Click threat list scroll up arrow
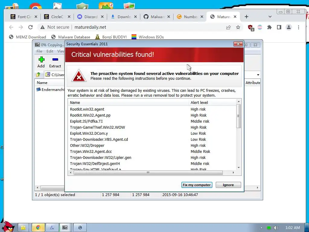This screenshot has width=309, height=232. [x=239, y=101]
